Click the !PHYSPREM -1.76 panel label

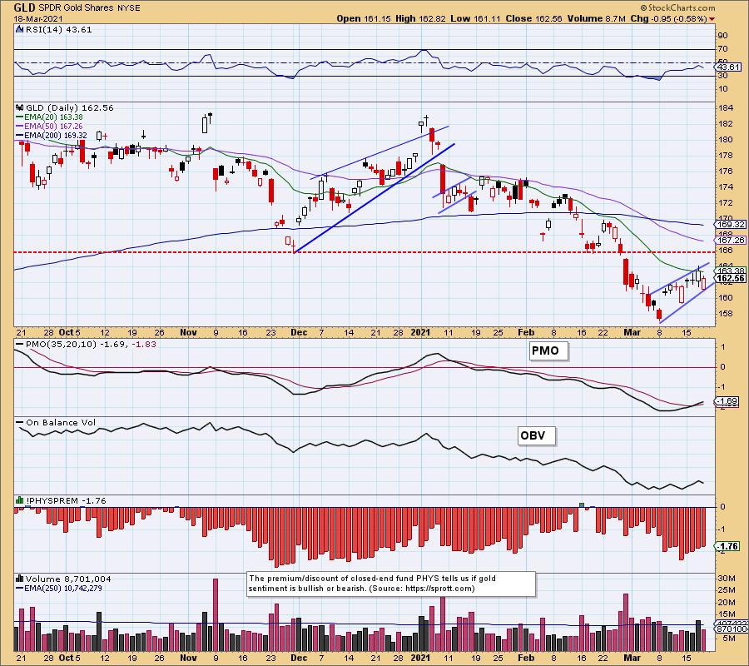[66, 500]
